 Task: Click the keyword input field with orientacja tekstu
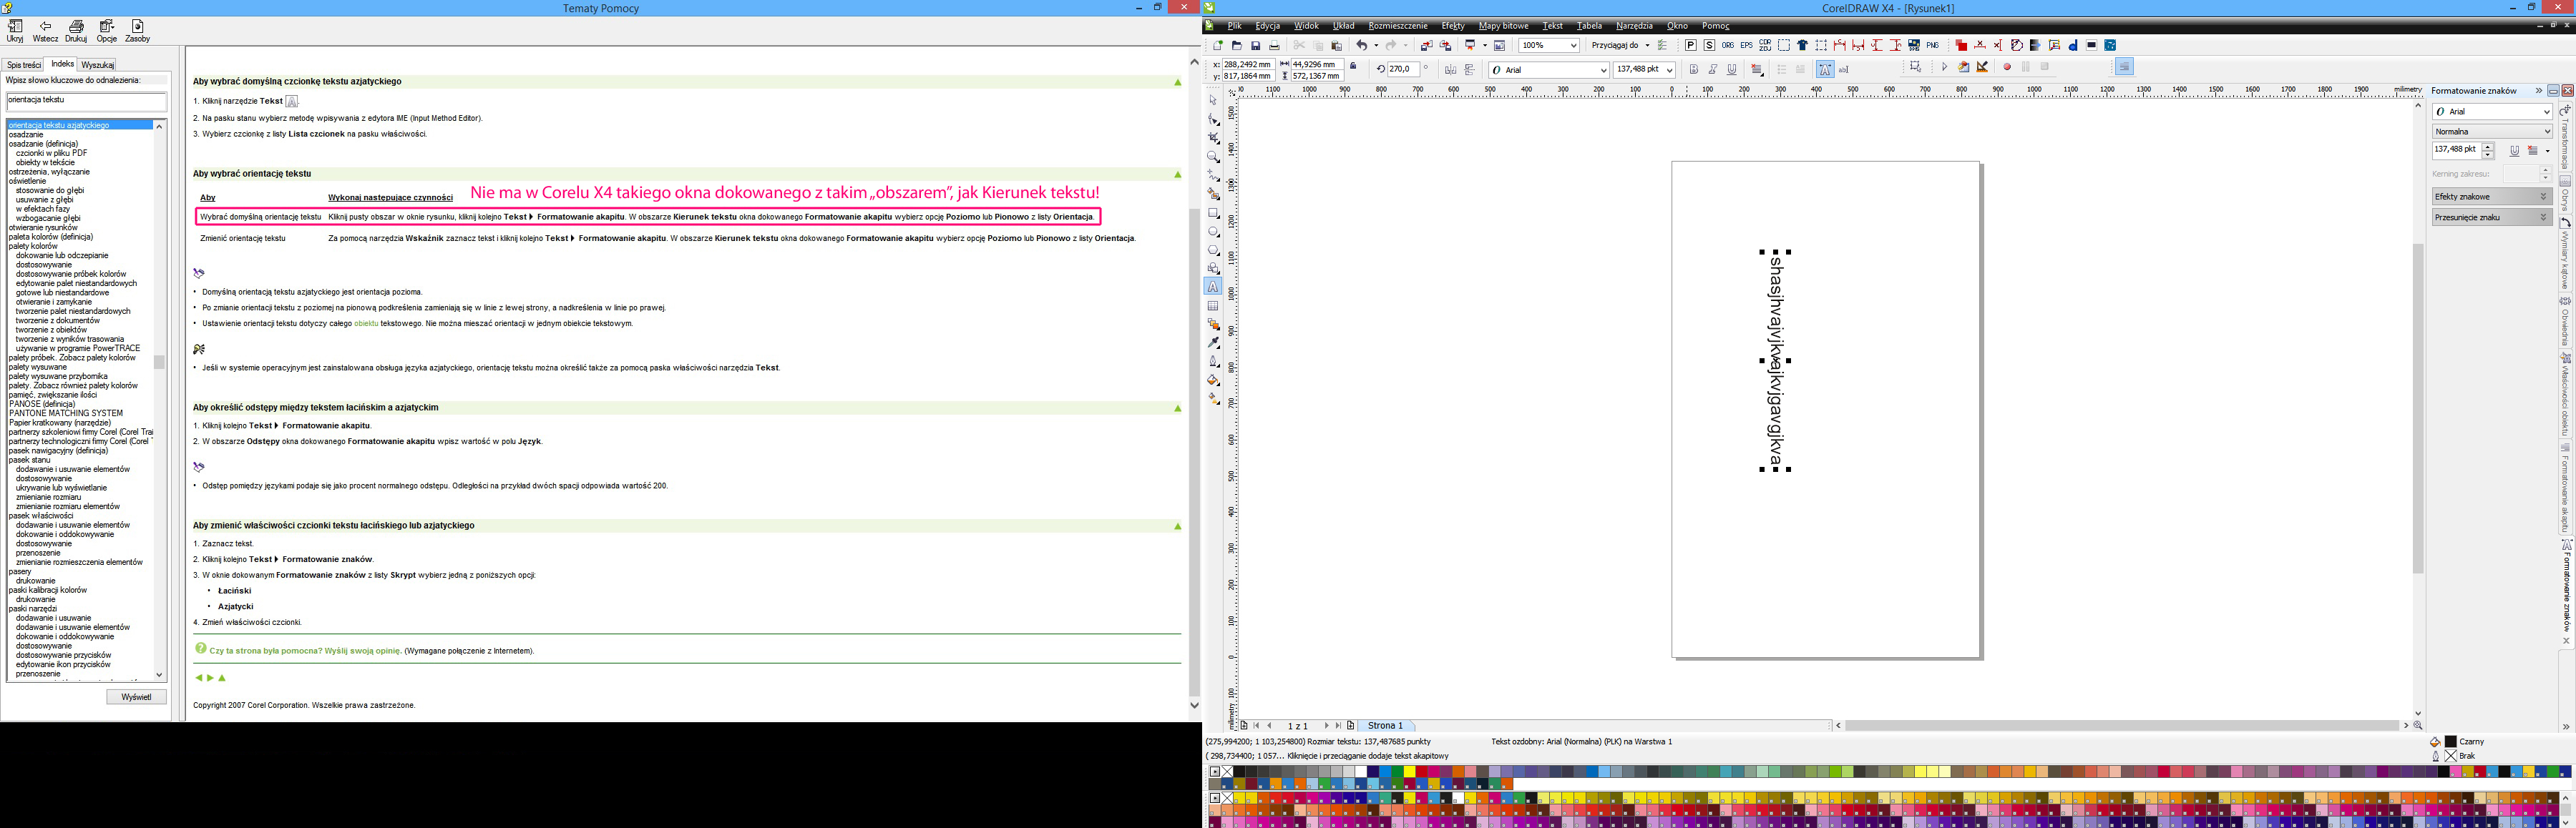pos(86,101)
